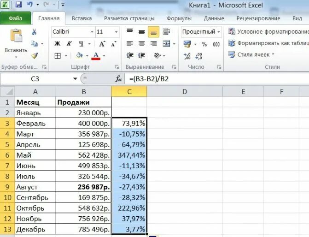The width and height of the screenshot is (309, 237).
Task: Align text to top of cell
Action: point(130,31)
